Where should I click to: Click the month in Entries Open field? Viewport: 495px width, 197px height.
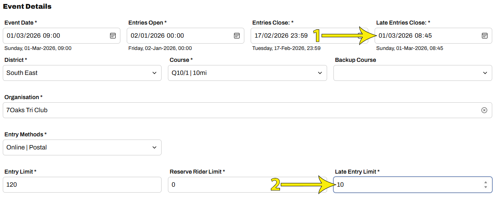pyautogui.click(x=143, y=36)
